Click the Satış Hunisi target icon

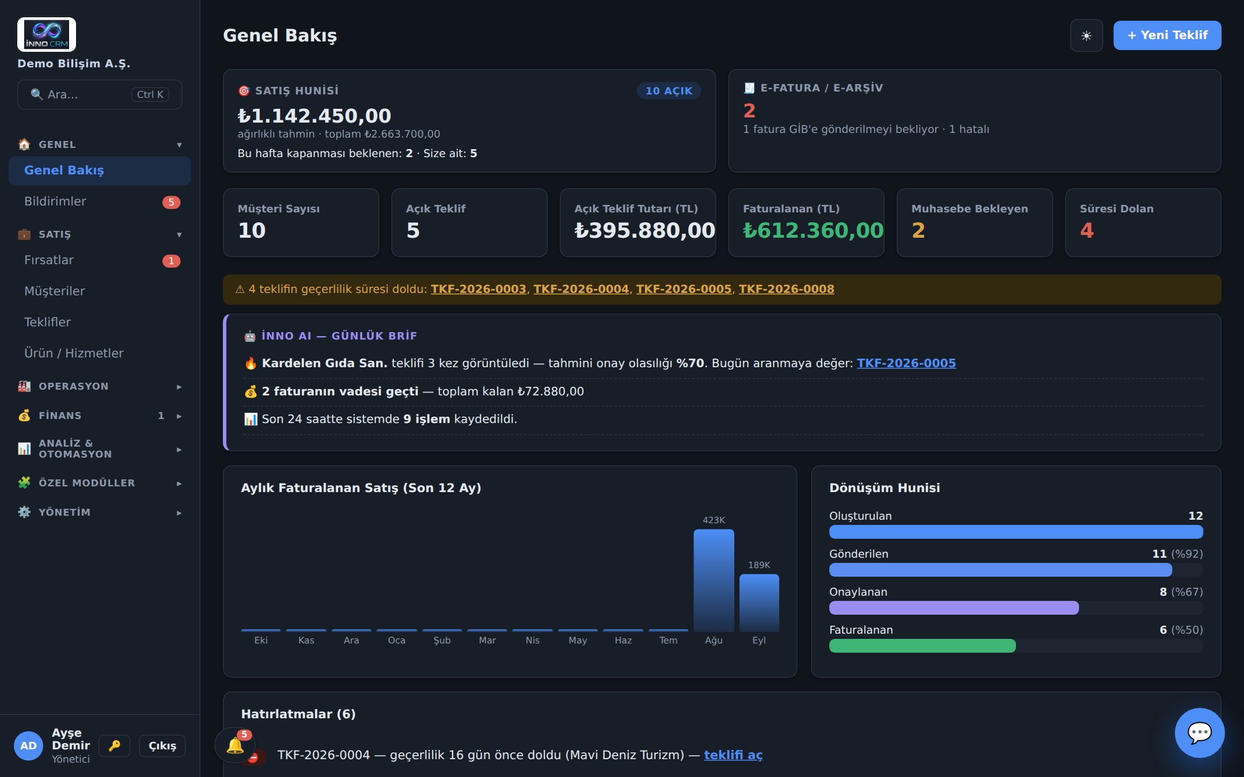[x=244, y=91]
